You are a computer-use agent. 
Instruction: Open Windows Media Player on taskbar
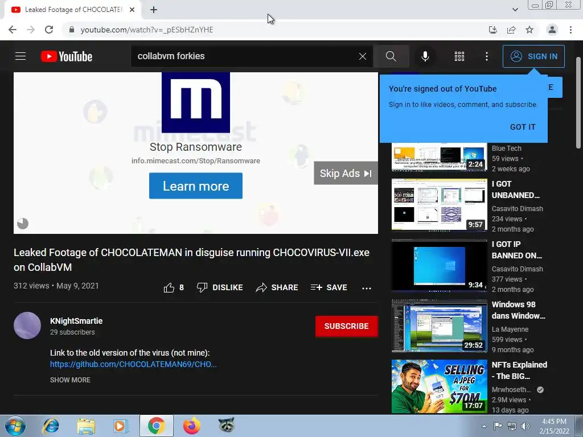coord(121,426)
